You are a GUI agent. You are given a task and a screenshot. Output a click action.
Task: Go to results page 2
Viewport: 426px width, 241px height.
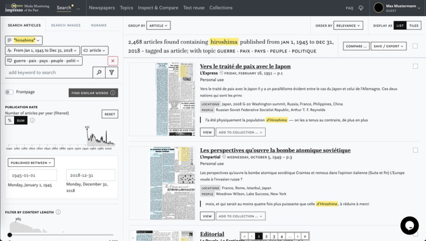click(x=266, y=236)
